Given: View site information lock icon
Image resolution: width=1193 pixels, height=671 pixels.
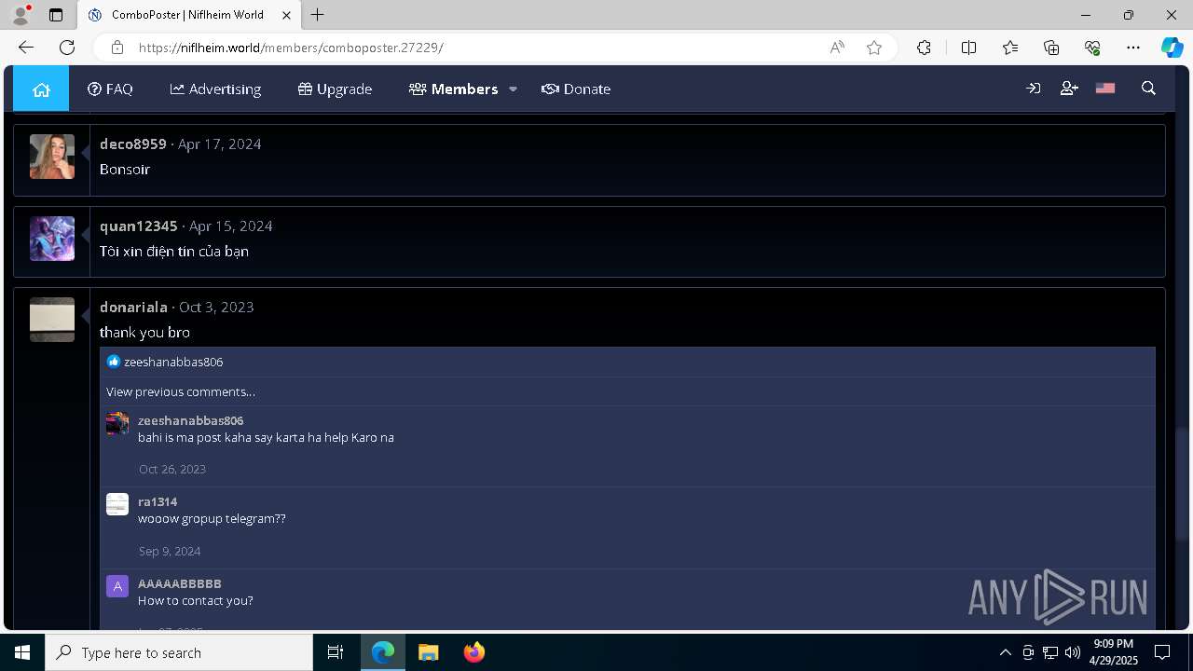Looking at the screenshot, I should [117, 48].
